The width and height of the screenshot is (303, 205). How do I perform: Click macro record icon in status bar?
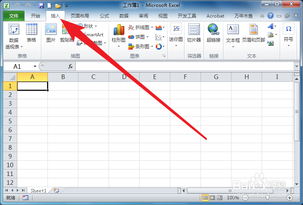pyautogui.click(x=25, y=198)
